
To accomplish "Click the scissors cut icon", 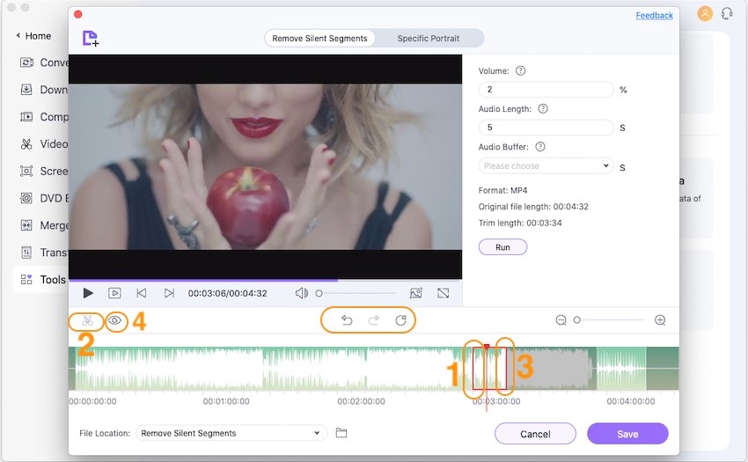I will click(x=87, y=320).
